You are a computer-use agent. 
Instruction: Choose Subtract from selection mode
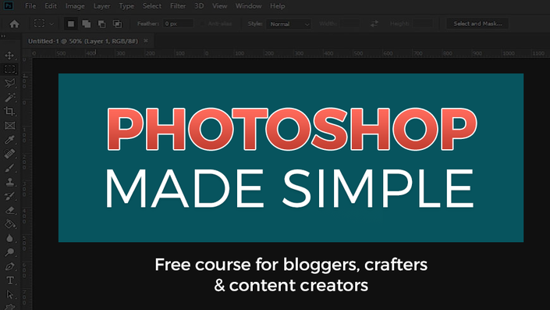pyautogui.click(x=101, y=23)
